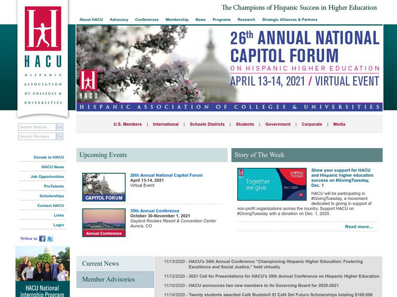Viewport: 397px width, 297px height.
Task: Click Read more... under Story of The Week
Action: [359, 227]
